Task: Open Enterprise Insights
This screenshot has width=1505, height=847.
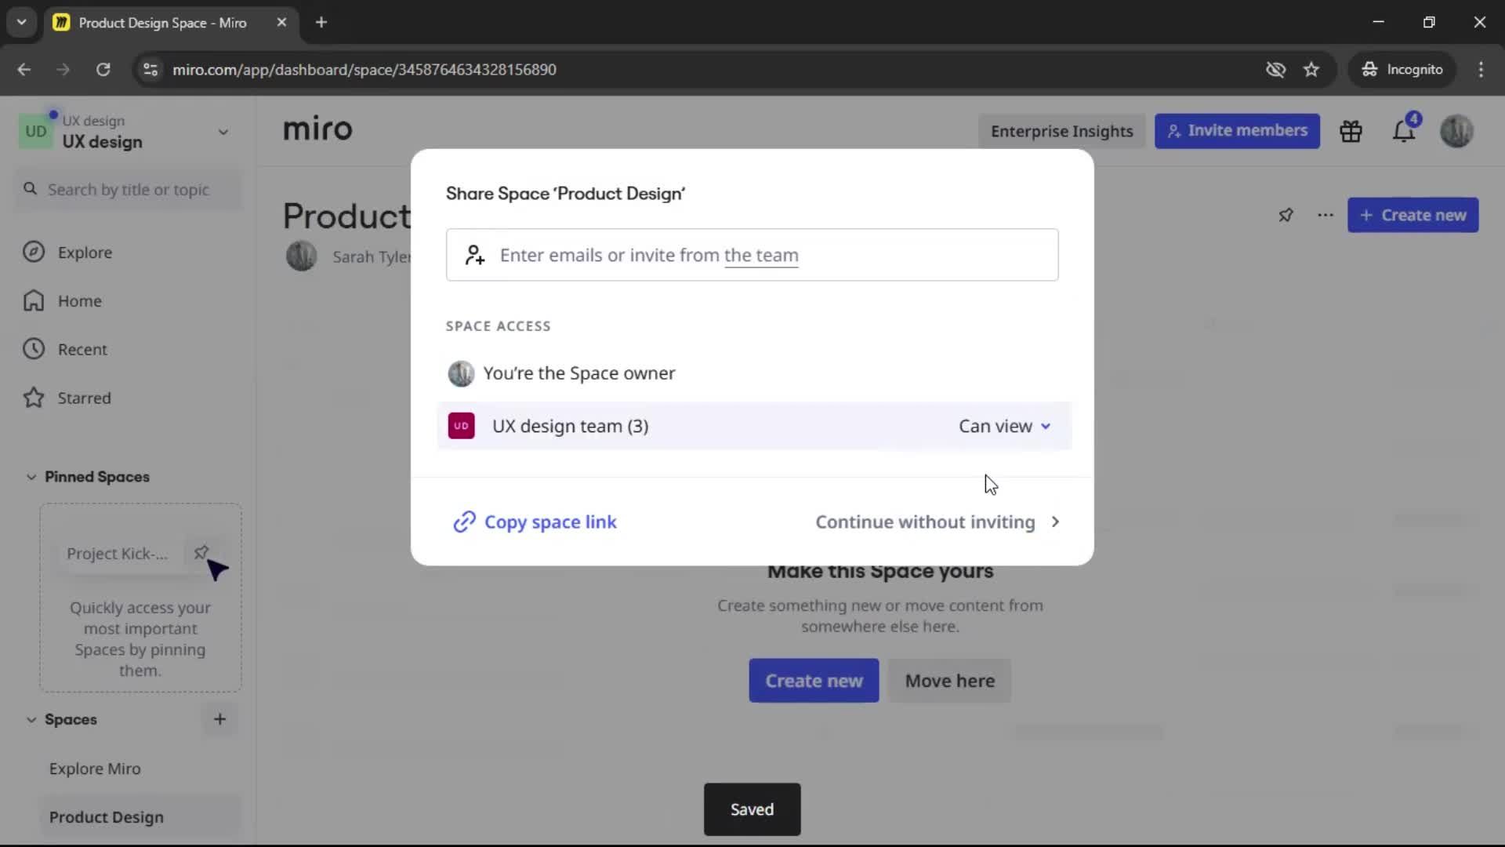Action: (1061, 131)
